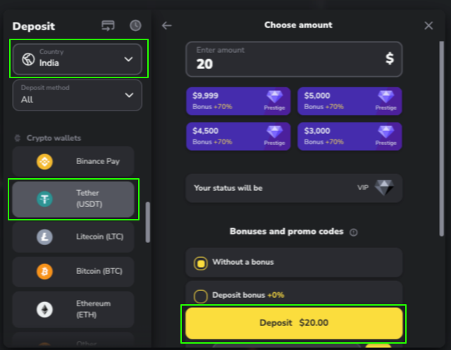Viewport: 451px width, 350px height.
Task: Pick the $3,000 Prestige amount
Action: (x=350, y=136)
